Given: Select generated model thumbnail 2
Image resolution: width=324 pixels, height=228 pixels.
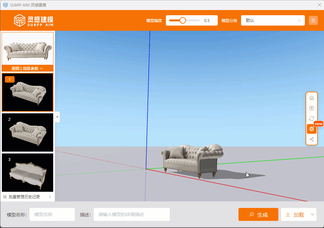Looking at the screenshot, I should 28,132.
